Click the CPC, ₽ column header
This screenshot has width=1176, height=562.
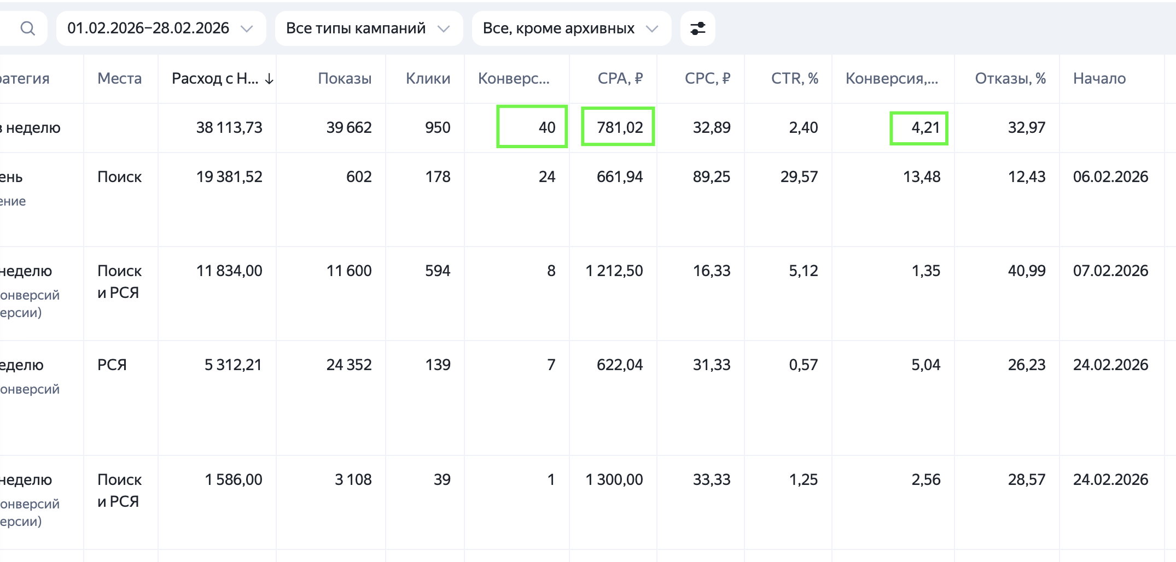point(707,79)
